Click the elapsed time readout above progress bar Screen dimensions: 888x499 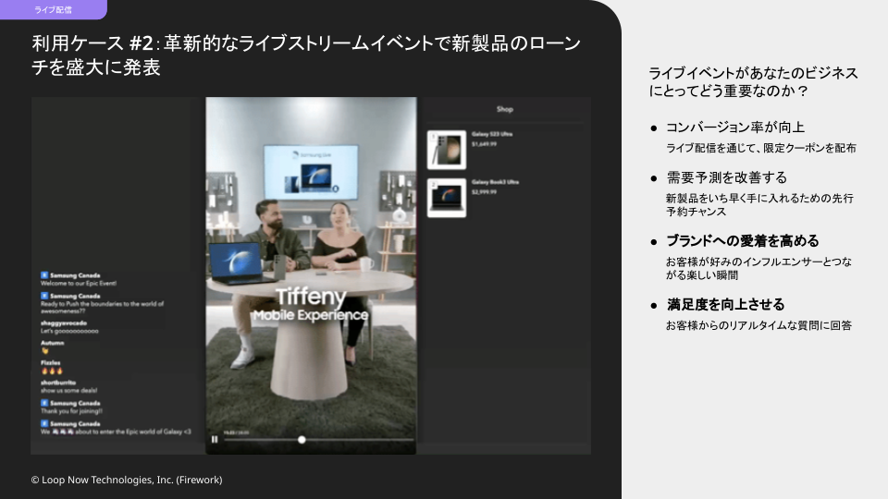coord(236,432)
